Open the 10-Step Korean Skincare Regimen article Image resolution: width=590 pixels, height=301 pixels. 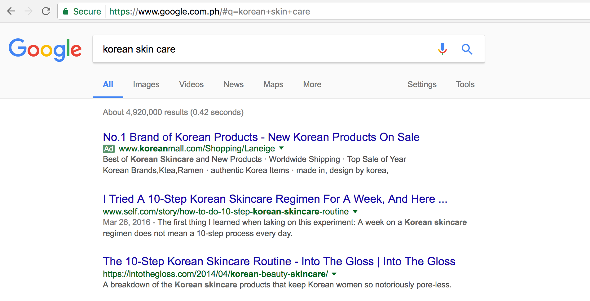coord(275,199)
